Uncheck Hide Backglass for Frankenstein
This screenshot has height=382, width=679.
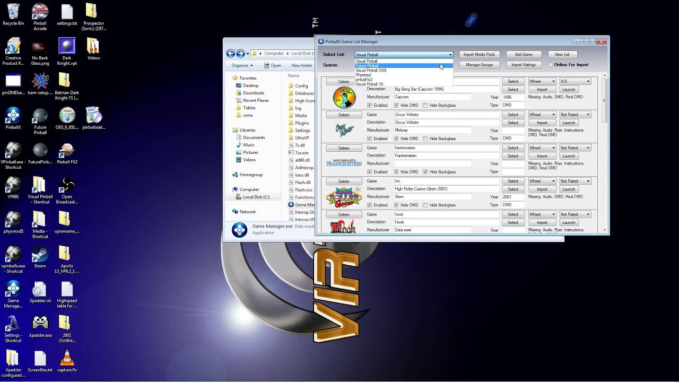tap(425, 172)
